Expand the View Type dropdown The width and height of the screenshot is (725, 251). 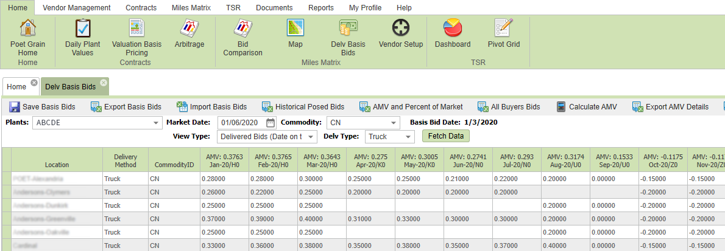click(x=311, y=137)
